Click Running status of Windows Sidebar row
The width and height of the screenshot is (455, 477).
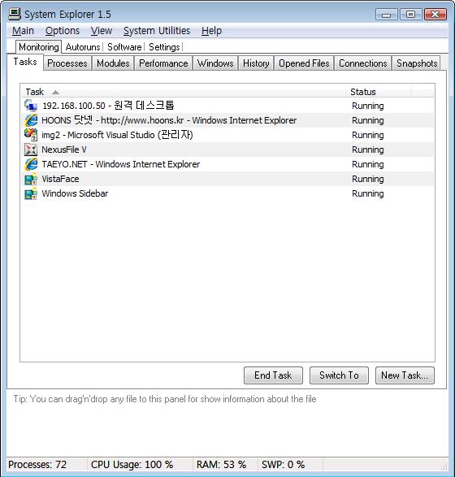click(x=368, y=193)
